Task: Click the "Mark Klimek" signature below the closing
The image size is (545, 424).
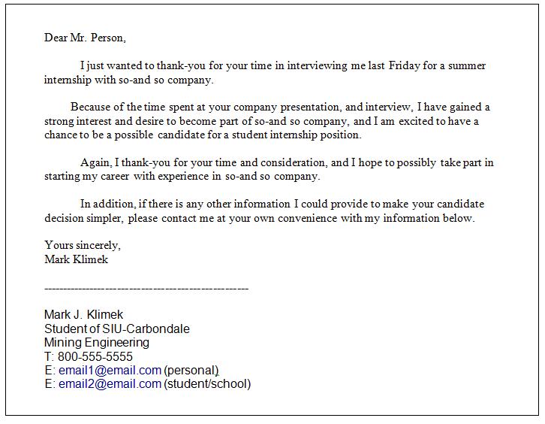Action: pos(76,259)
